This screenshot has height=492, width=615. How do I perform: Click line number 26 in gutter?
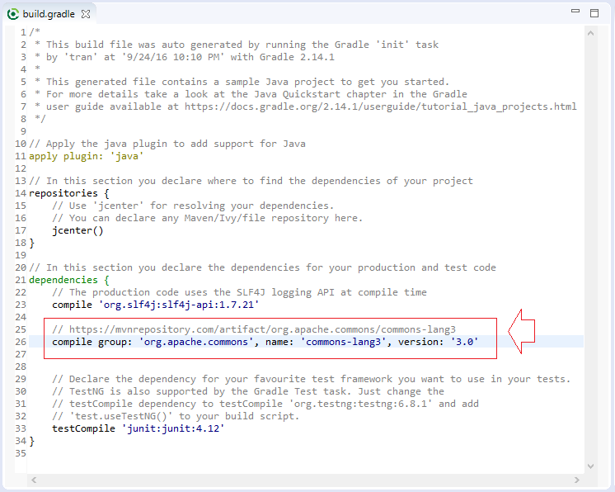(21, 342)
